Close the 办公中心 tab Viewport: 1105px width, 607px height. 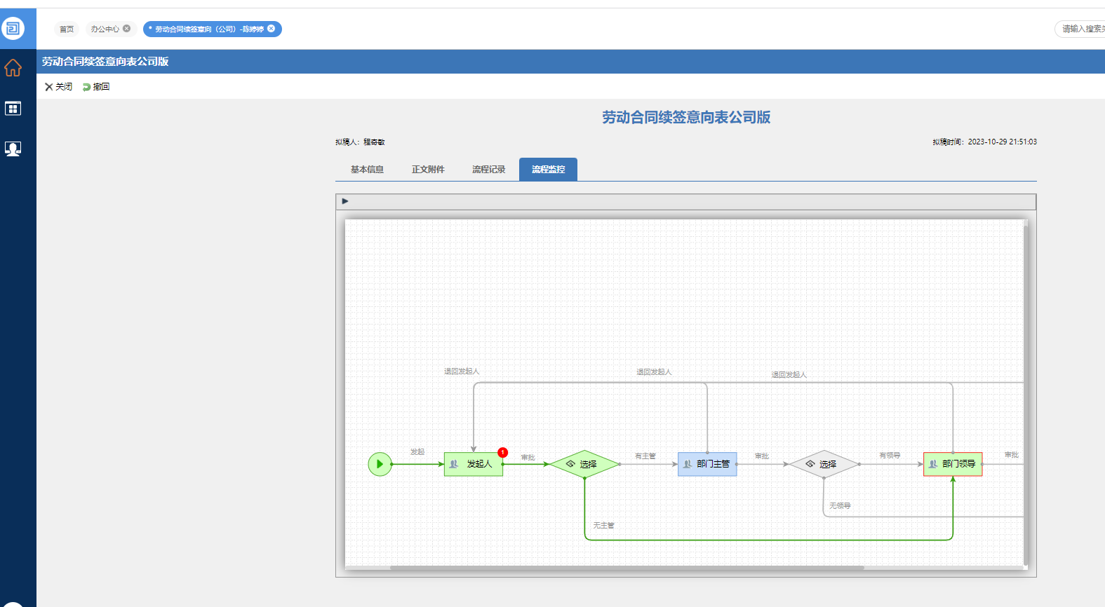click(127, 29)
